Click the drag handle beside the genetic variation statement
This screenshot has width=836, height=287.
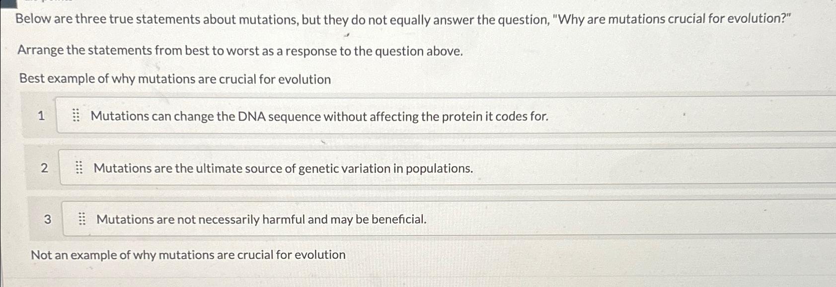click(79, 168)
